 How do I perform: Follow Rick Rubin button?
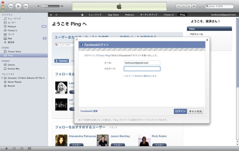click(x=159, y=145)
